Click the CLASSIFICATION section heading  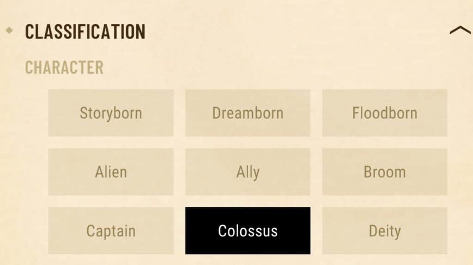click(x=85, y=31)
